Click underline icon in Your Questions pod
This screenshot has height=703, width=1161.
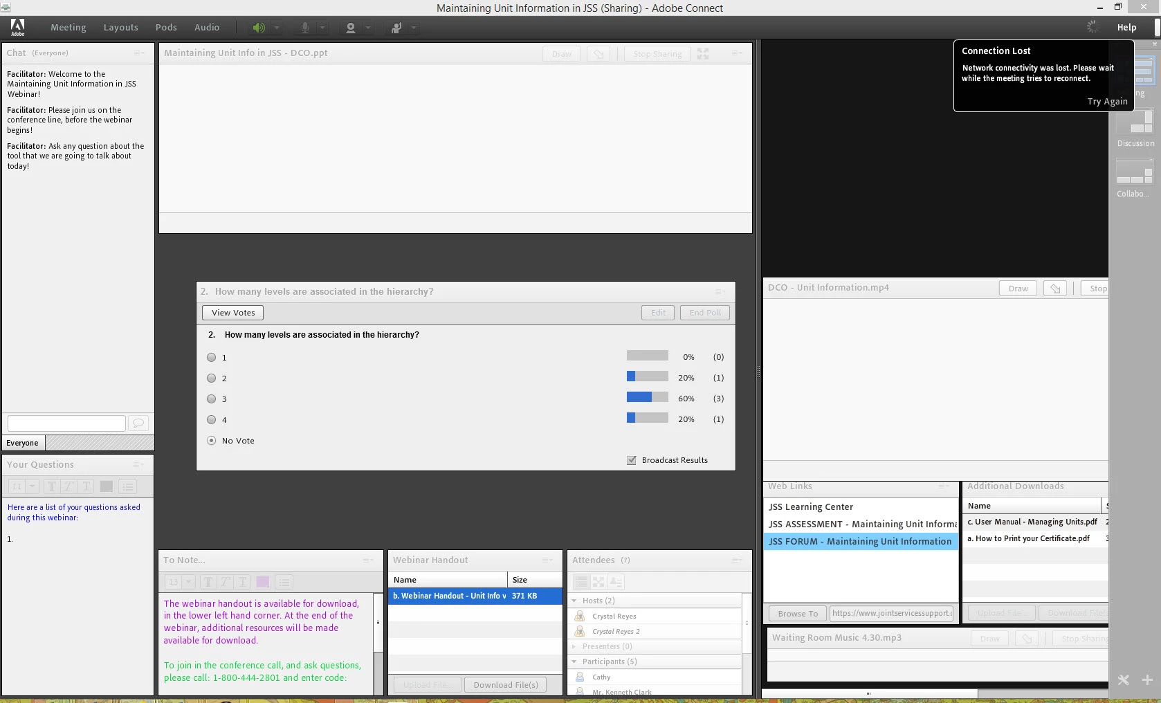86,486
